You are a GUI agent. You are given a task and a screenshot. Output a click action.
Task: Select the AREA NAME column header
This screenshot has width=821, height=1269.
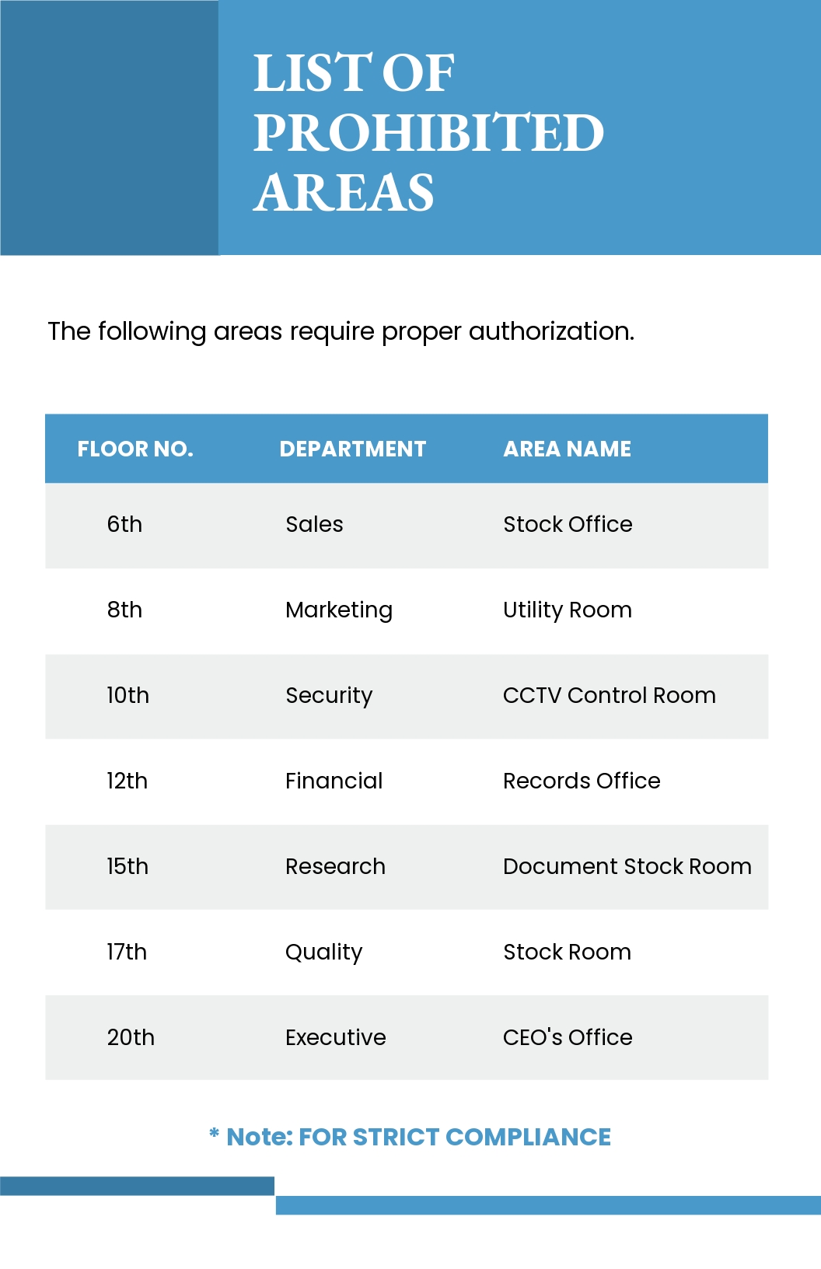[x=568, y=449]
